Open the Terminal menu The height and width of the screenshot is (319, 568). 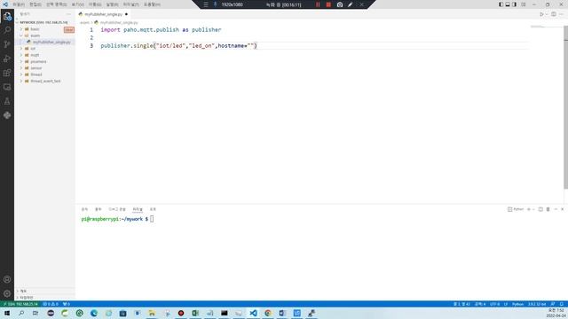click(x=130, y=4)
